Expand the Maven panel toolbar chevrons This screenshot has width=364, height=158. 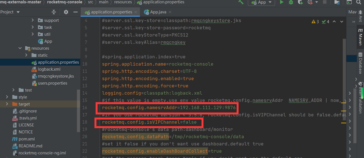click(x=354, y=22)
